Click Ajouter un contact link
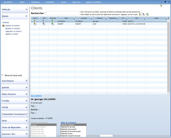The width and height of the screenshot is (171, 138). 13,26
